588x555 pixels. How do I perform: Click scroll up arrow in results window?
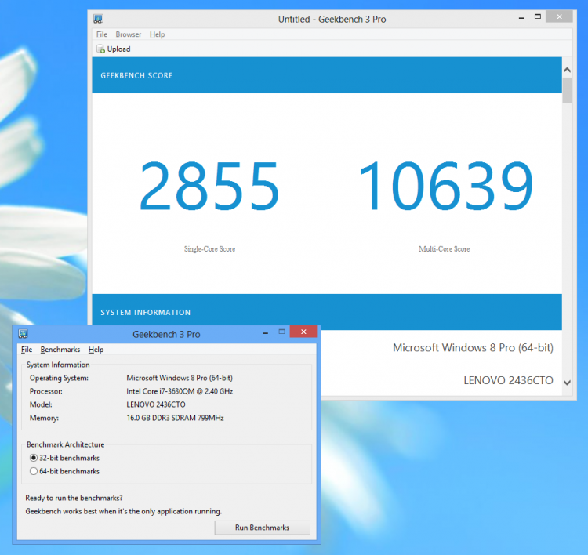click(x=567, y=70)
